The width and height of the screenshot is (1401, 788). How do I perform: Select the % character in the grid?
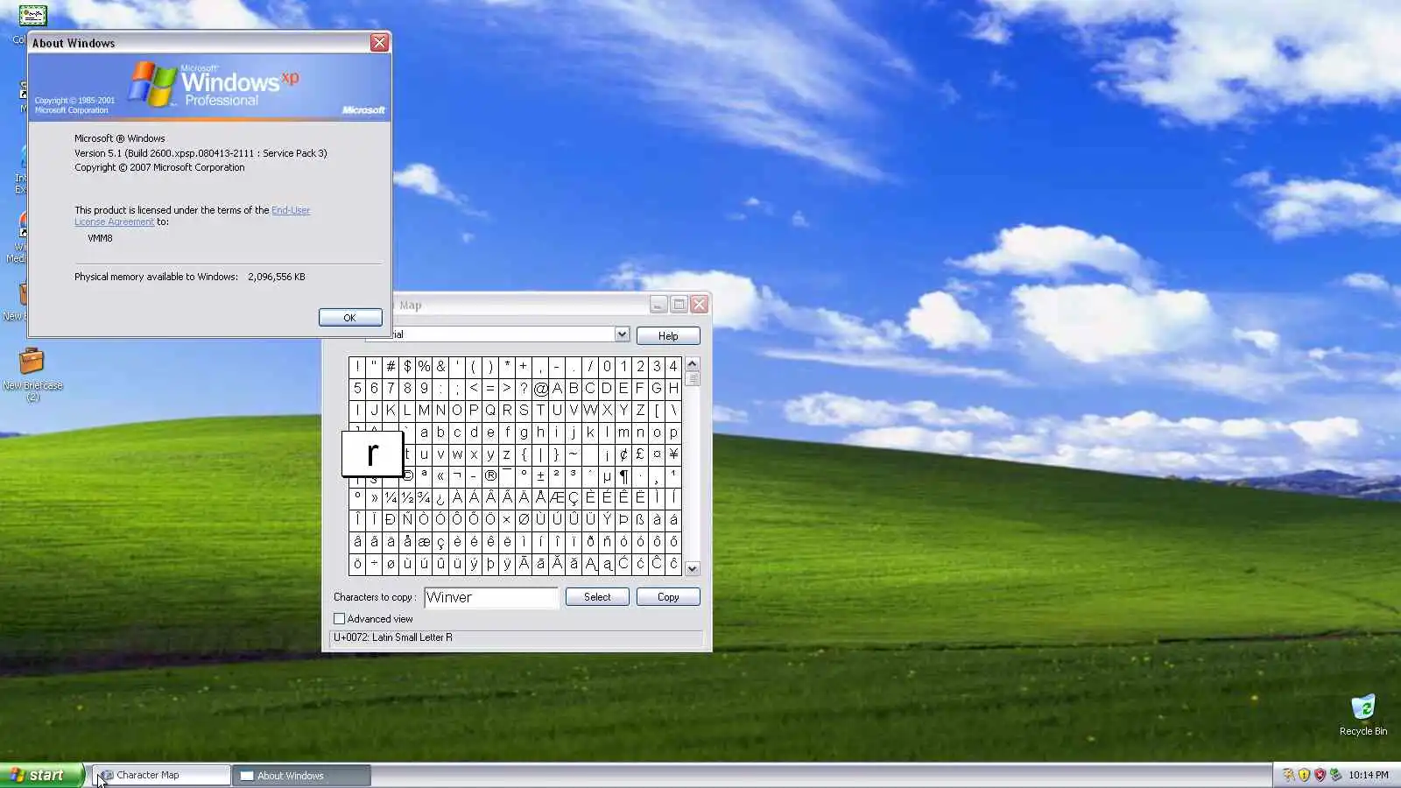click(424, 366)
